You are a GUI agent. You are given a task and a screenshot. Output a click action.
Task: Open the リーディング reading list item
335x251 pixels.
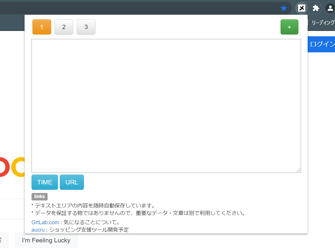point(323,22)
